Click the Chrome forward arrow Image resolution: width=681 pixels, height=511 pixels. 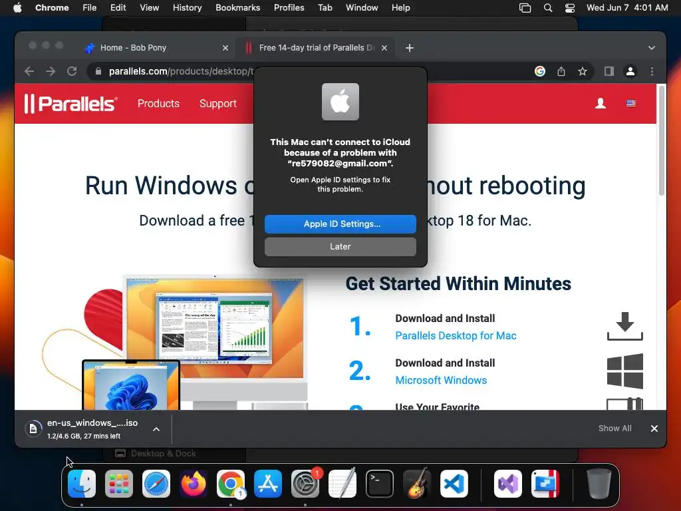[x=51, y=71]
